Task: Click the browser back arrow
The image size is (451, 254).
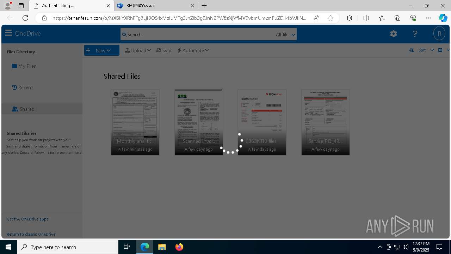Action: (10, 18)
